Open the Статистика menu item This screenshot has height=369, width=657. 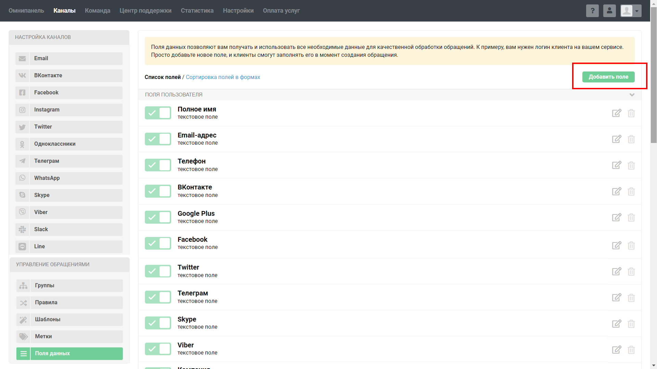point(197,11)
